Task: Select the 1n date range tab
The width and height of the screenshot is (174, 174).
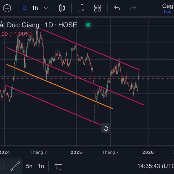Action: tap(41, 166)
